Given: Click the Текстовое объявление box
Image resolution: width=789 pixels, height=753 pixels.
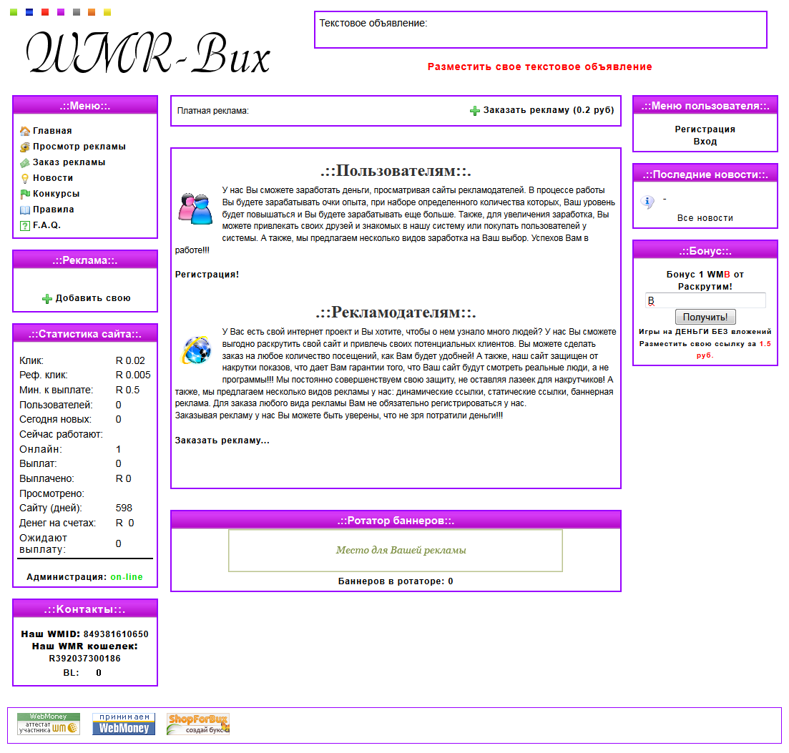Looking at the screenshot, I should (540, 30).
